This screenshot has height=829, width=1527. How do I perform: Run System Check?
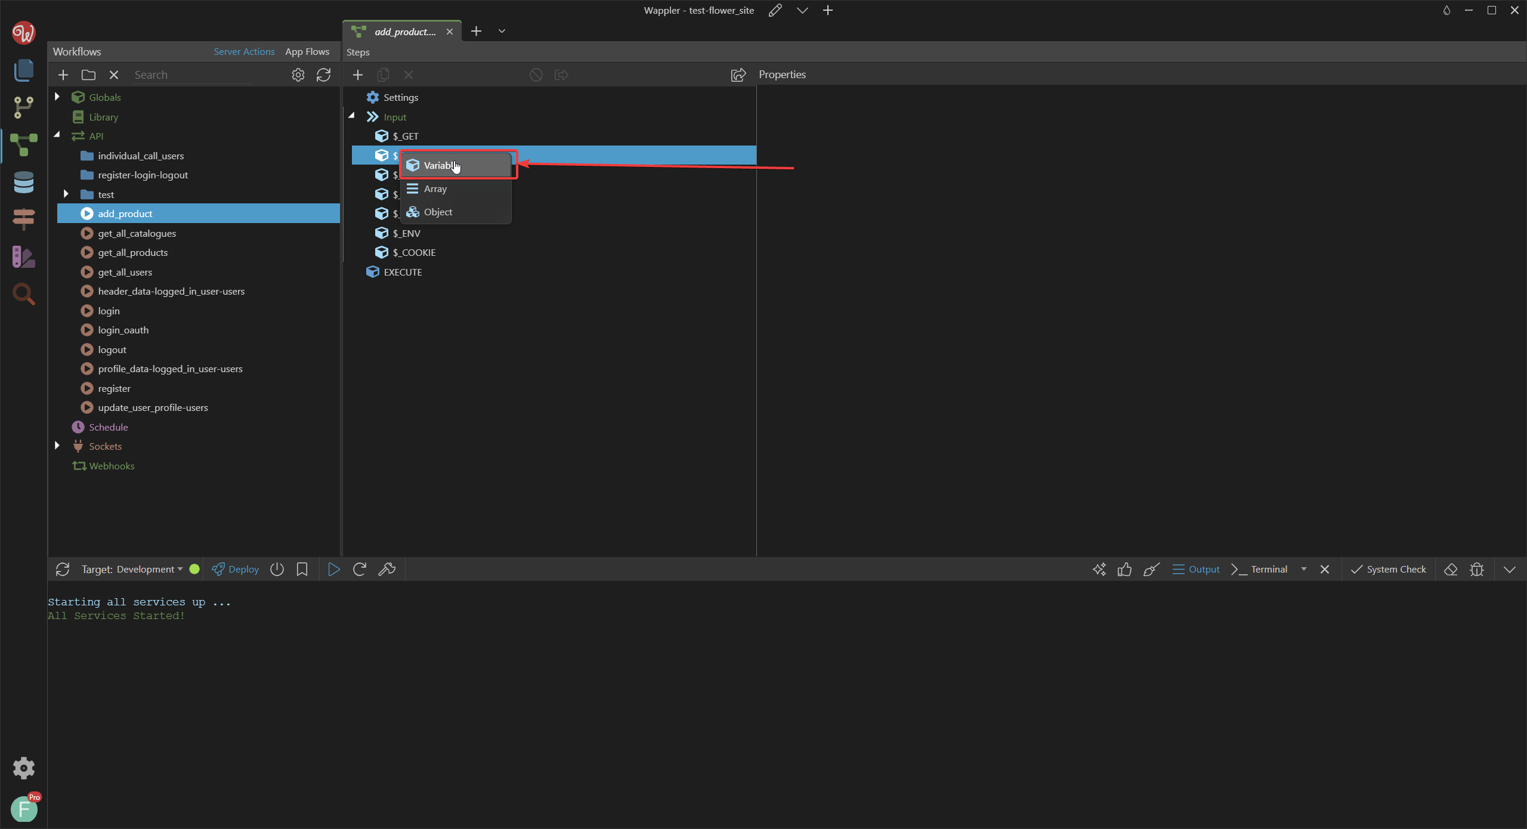coord(1389,569)
